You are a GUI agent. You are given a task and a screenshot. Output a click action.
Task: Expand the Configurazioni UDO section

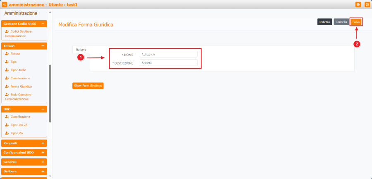click(43, 153)
